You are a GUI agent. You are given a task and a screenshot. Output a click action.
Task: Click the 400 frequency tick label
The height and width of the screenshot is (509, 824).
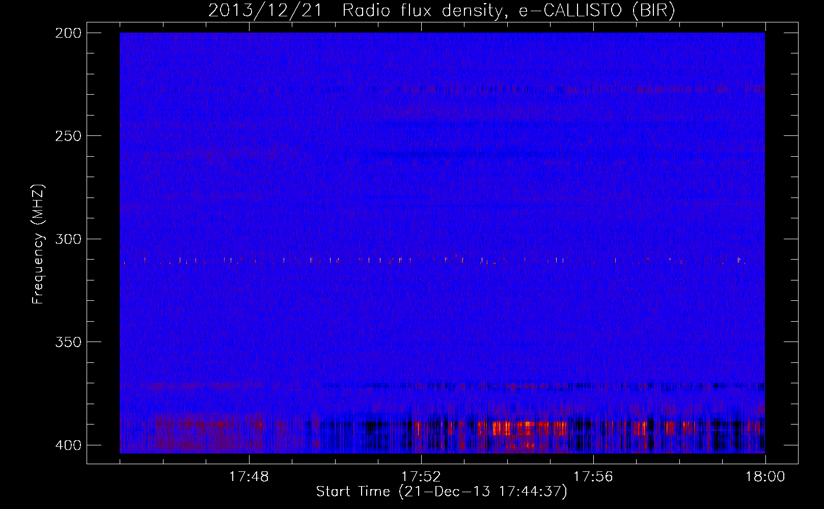pos(68,445)
